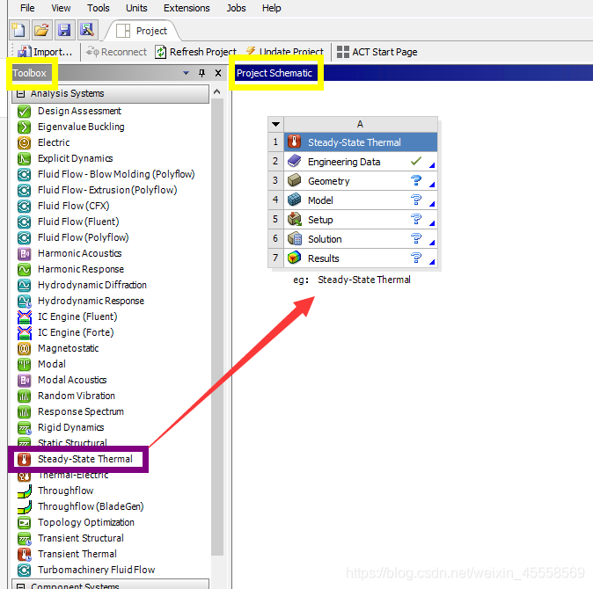The image size is (593, 589).
Task: Select Fluid Flow (CFX) icon
Action: [24, 206]
